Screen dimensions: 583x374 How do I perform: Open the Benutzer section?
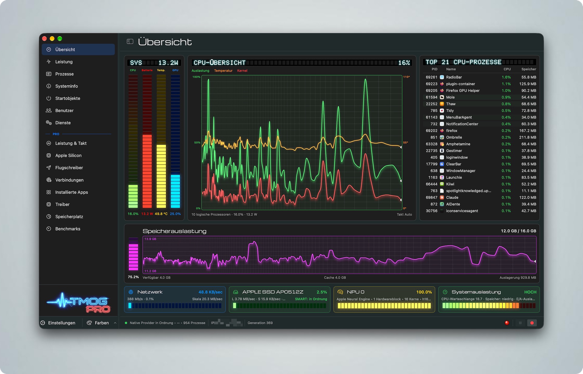pos(78,110)
